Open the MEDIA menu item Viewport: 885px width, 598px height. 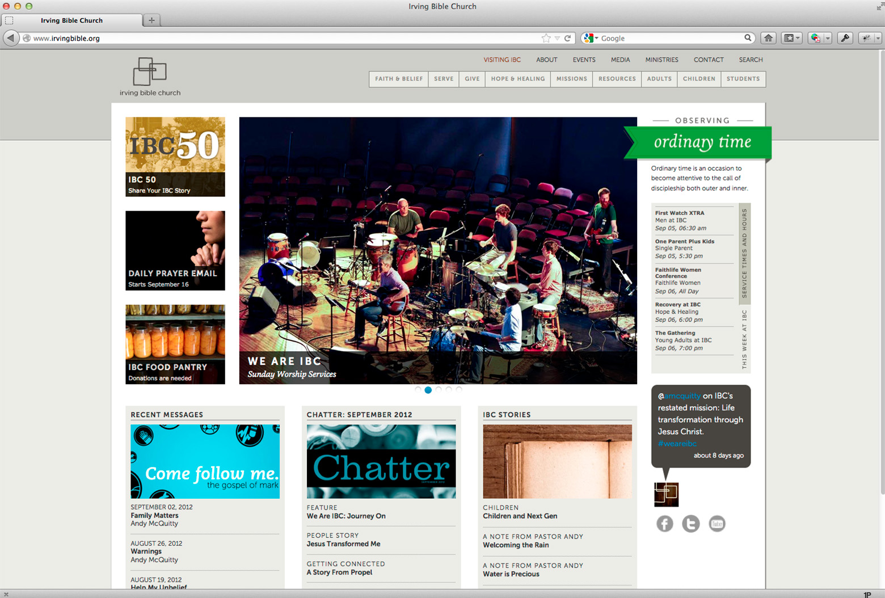(620, 60)
